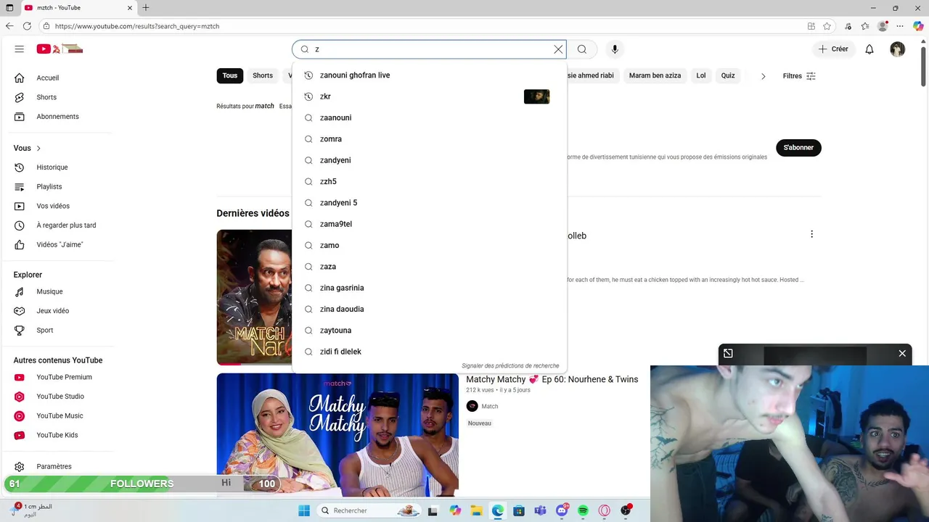Open the Match channel under Matchy Matchy
The image size is (929, 522).
pyautogui.click(x=490, y=406)
